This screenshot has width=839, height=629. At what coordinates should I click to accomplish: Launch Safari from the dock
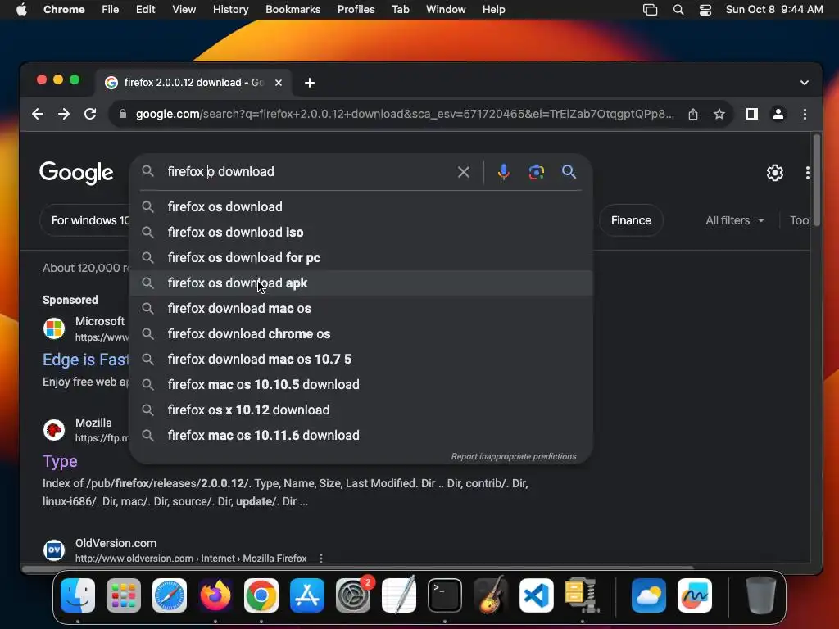tap(170, 595)
